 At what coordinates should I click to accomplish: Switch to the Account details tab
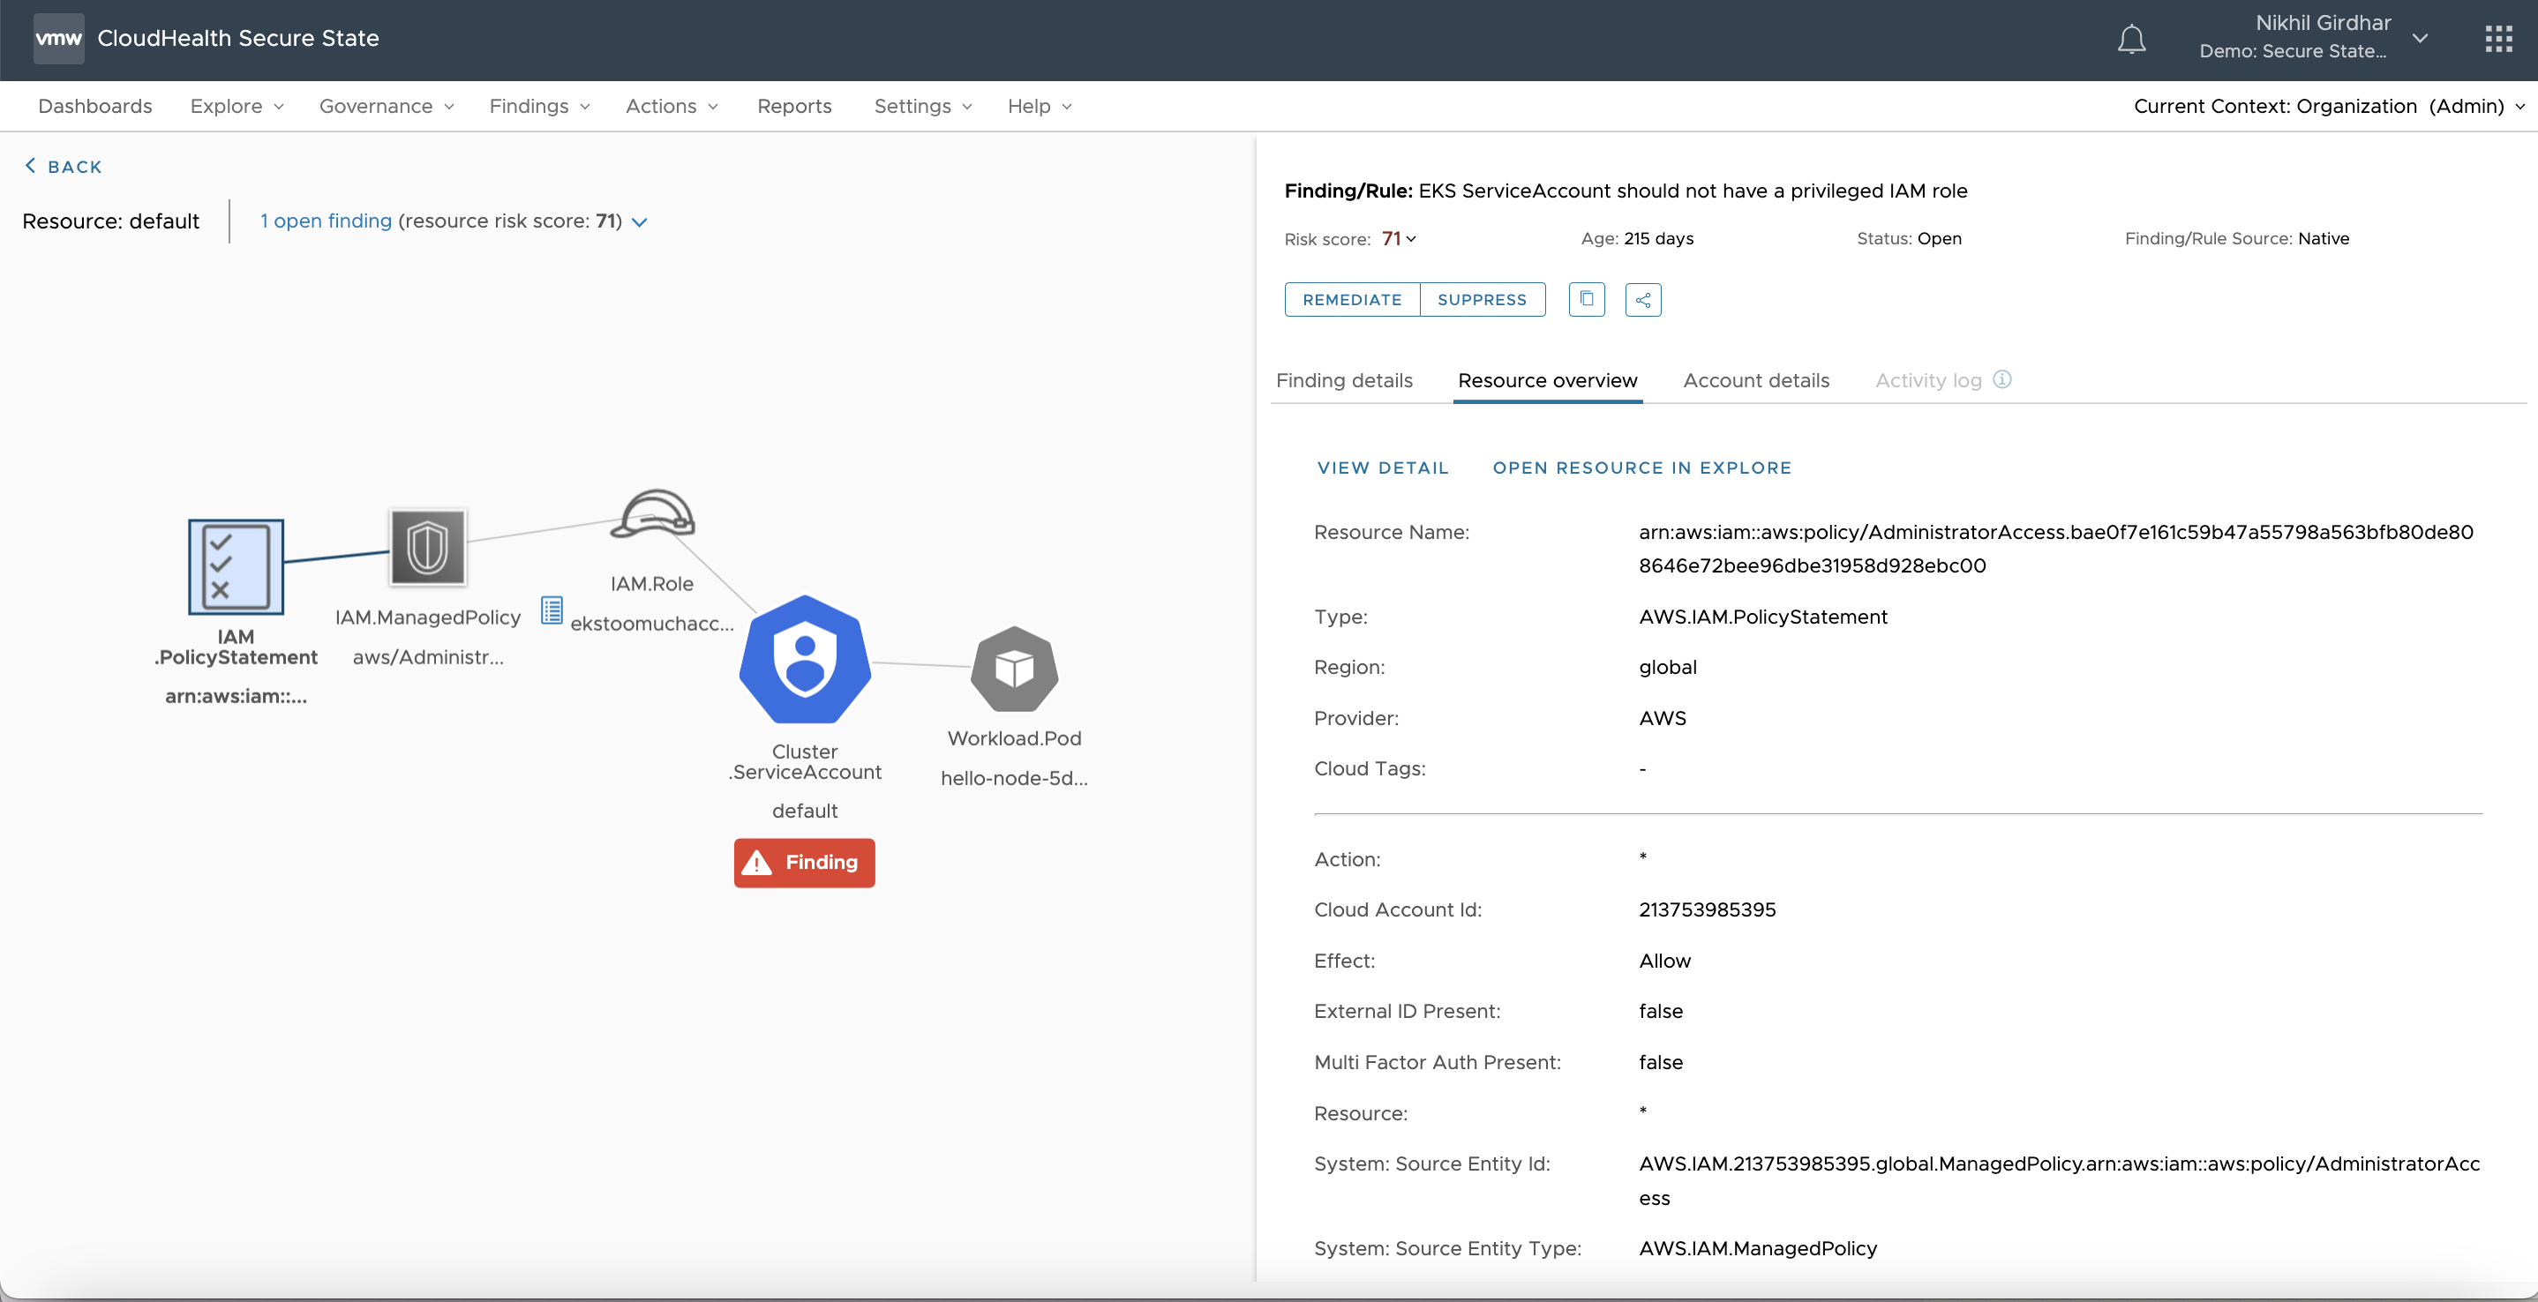[1756, 380]
